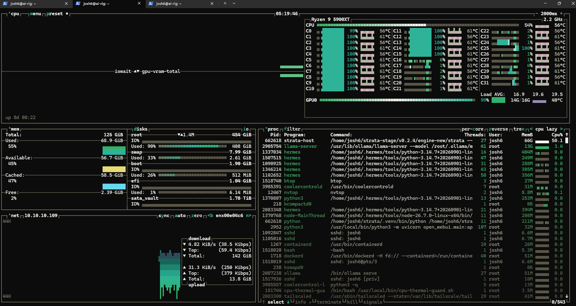Toggle net sync scaling
This screenshot has width=576, height=306.
point(164,215)
